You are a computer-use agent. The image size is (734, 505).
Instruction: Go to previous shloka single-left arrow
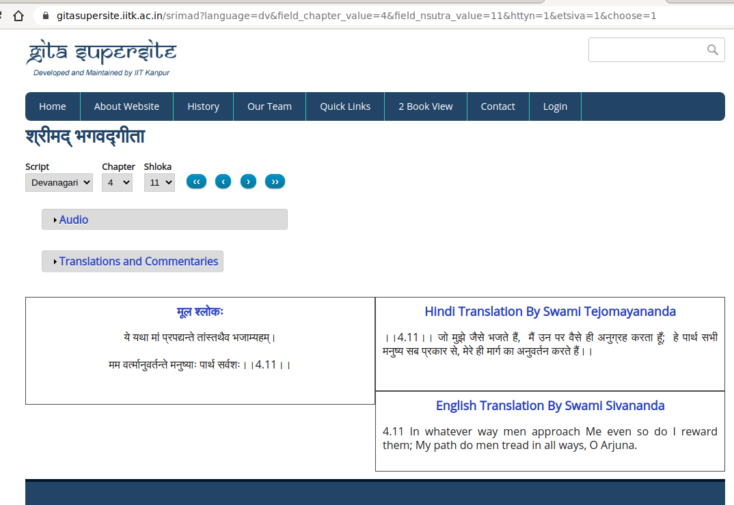tap(223, 182)
